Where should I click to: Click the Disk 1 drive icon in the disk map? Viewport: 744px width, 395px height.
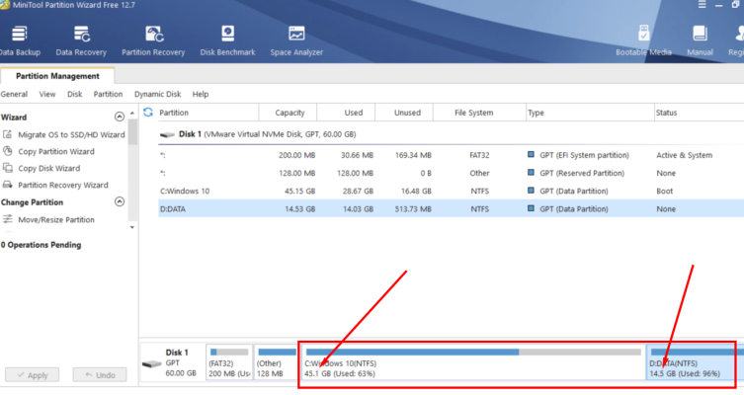coord(152,363)
